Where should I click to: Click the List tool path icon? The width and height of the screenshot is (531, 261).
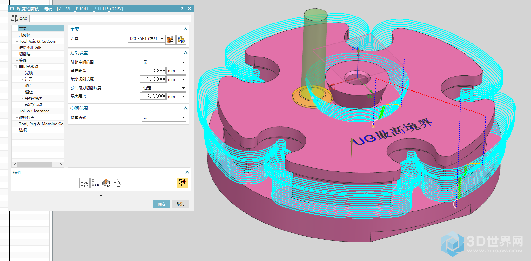(117, 183)
